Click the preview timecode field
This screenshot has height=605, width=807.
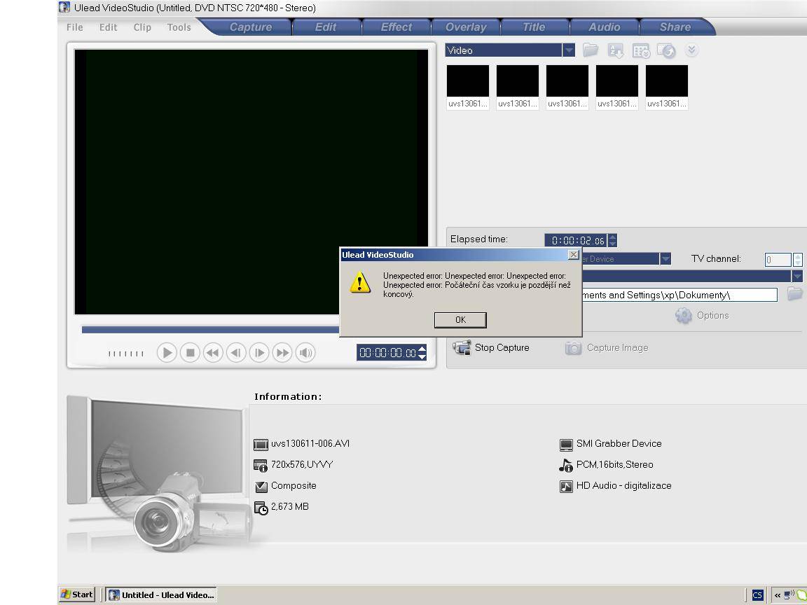[x=387, y=353]
